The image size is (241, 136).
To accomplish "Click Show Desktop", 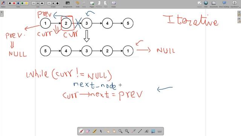I will point(224,4).
